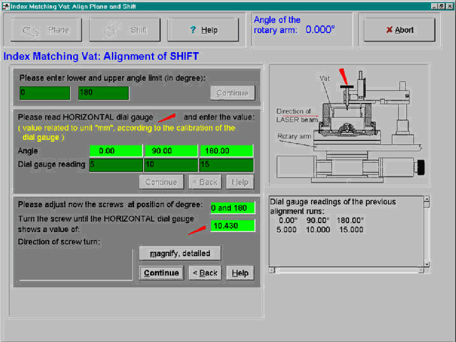This screenshot has width=456, height=342.
Task: Select the 180.00 angle field
Action: point(226,151)
